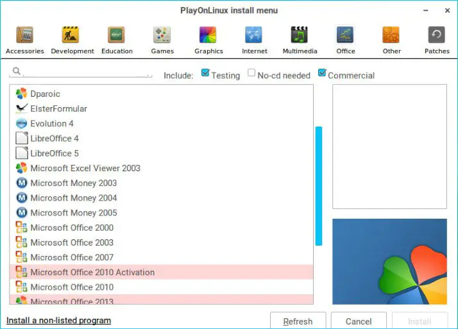The height and width of the screenshot is (329, 458).
Task: Select the Dparoic entry text
Action: pyautogui.click(x=46, y=94)
